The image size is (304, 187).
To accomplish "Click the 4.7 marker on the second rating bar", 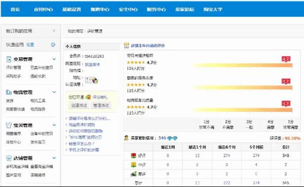I will (x=286, y=81).
